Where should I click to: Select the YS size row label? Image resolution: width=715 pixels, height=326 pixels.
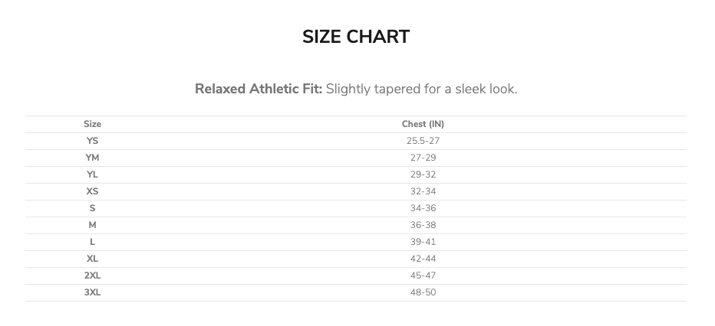click(x=92, y=141)
